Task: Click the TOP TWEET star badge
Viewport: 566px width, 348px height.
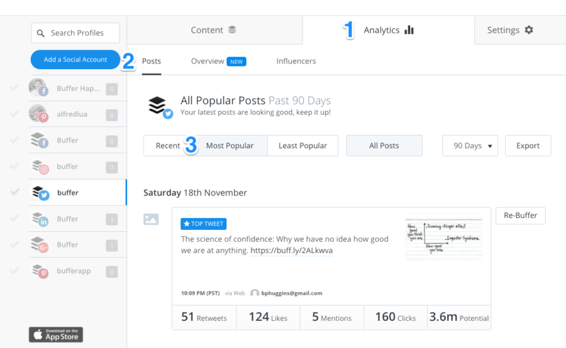Action: coord(204,224)
